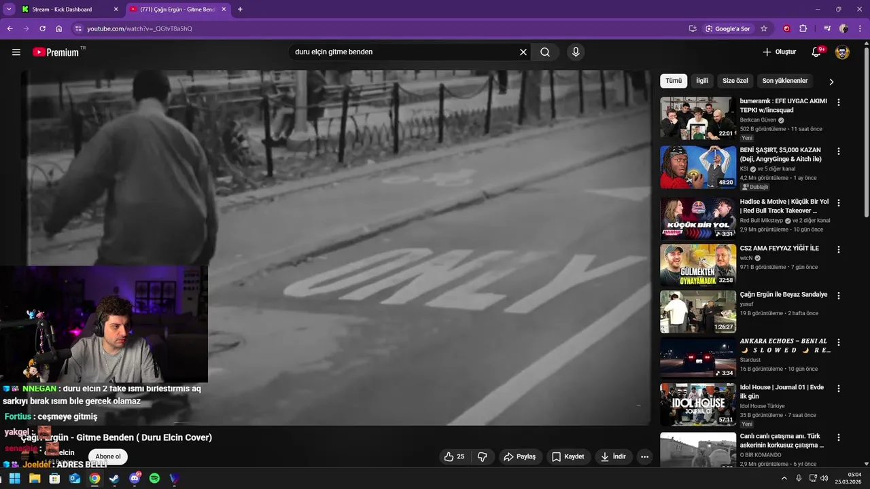Open options for BENİ ŞAŞIRT video

pyautogui.click(x=838, y=151)
